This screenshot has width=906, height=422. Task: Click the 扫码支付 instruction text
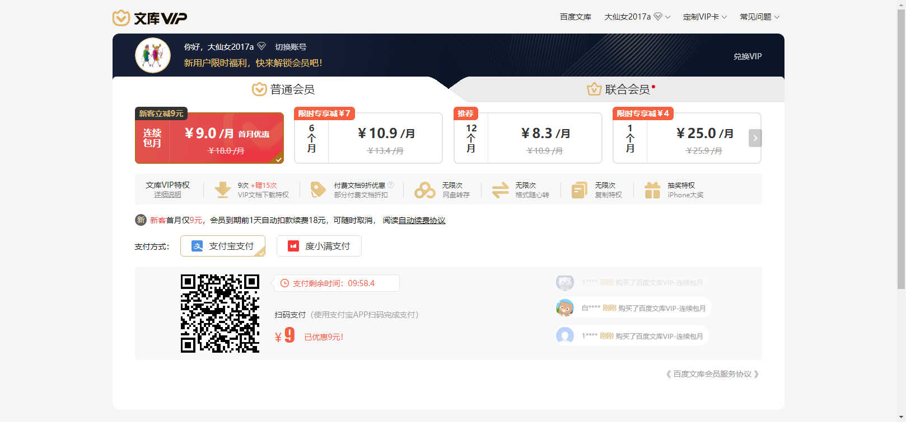point(347,315)
